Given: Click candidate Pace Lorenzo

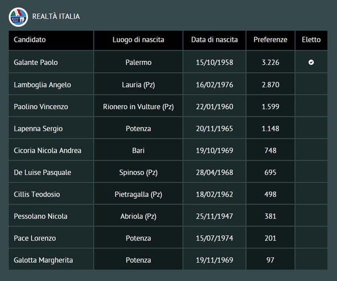Looking at the screenshot, I should [x=35, y=238].
